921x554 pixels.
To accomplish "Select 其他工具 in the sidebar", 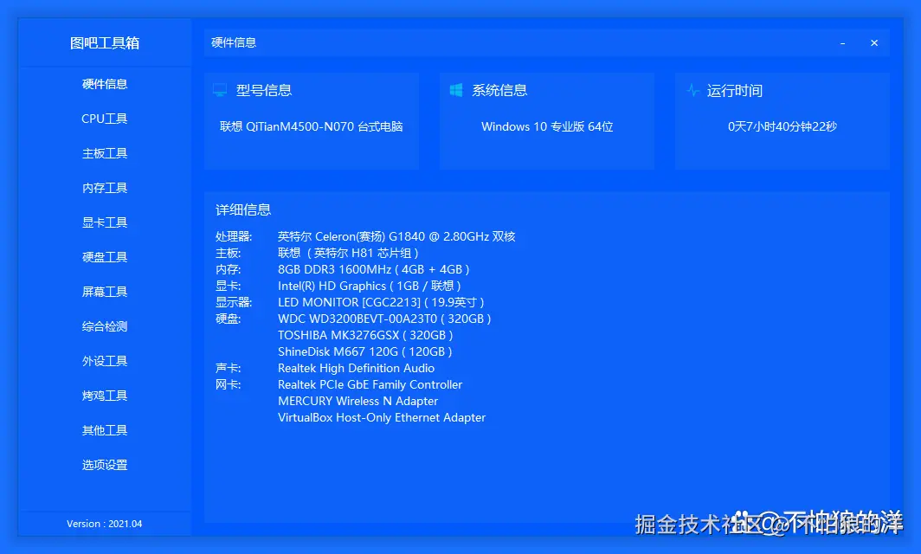I will 105,430.
